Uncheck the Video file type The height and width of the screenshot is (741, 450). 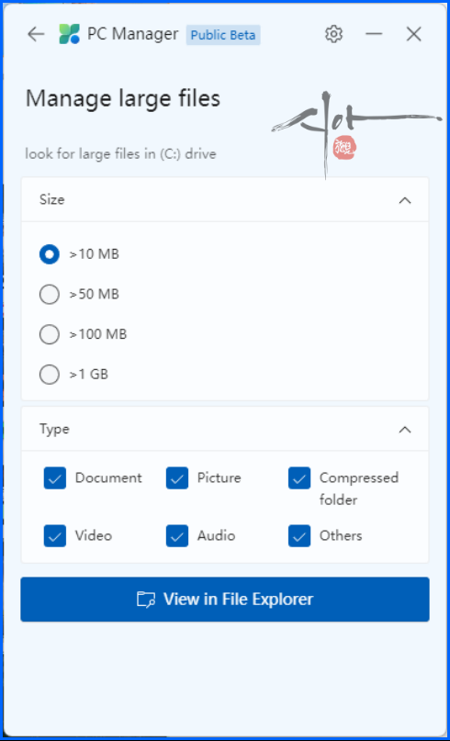(55, 536)
